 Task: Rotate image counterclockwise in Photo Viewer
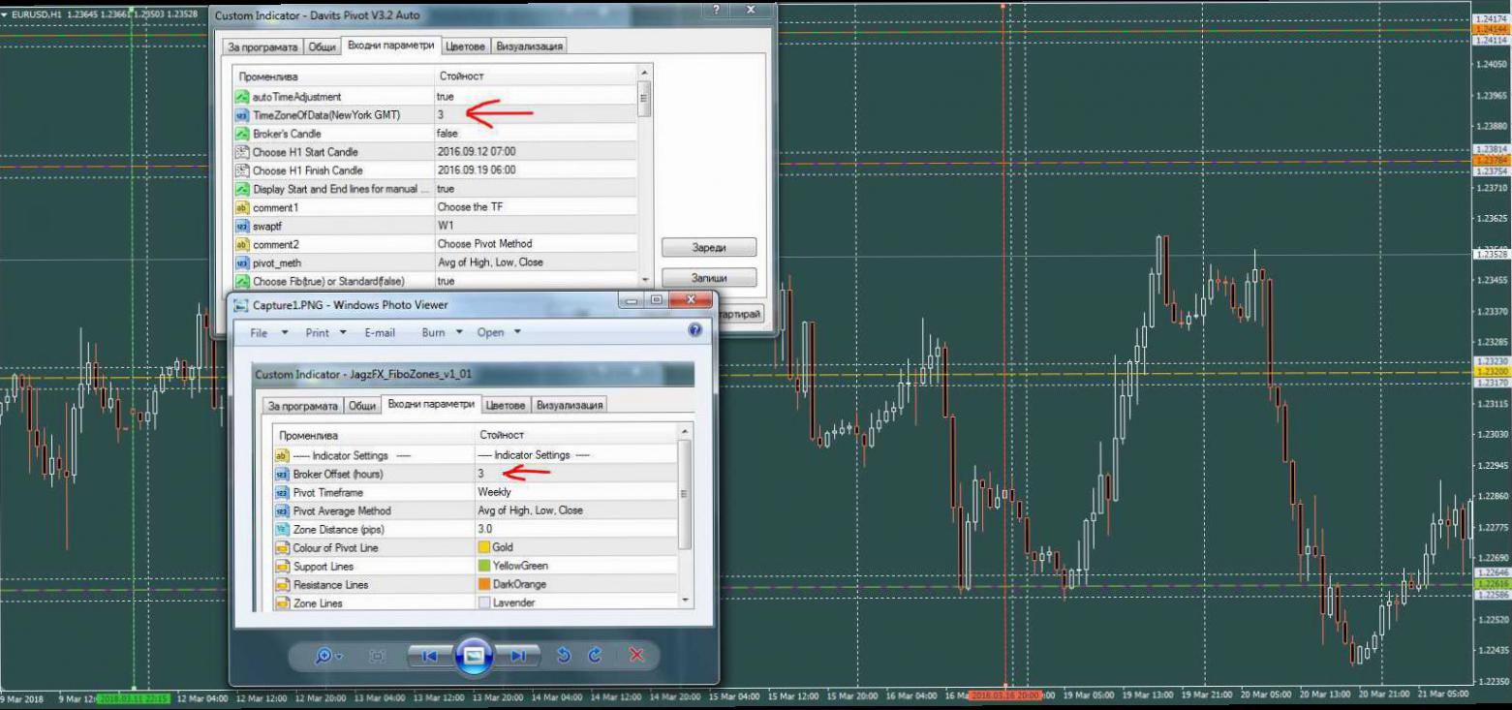tap(564, 656)
